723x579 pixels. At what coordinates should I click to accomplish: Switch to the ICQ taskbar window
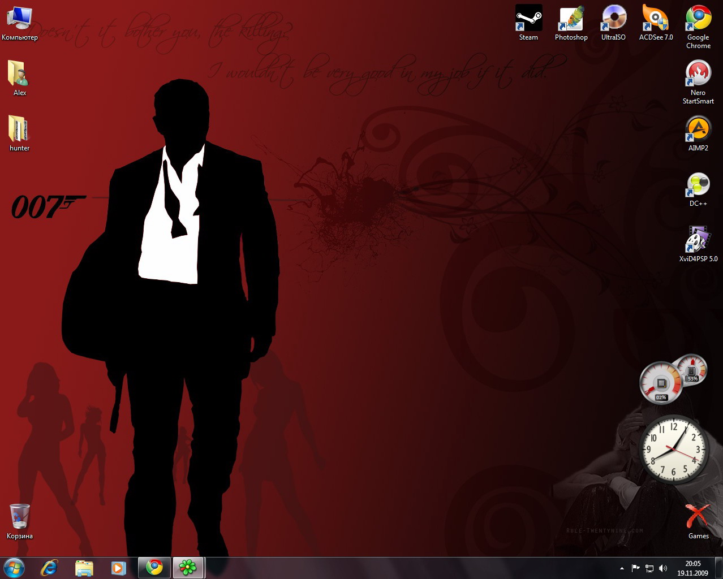[x=188, y=568]
